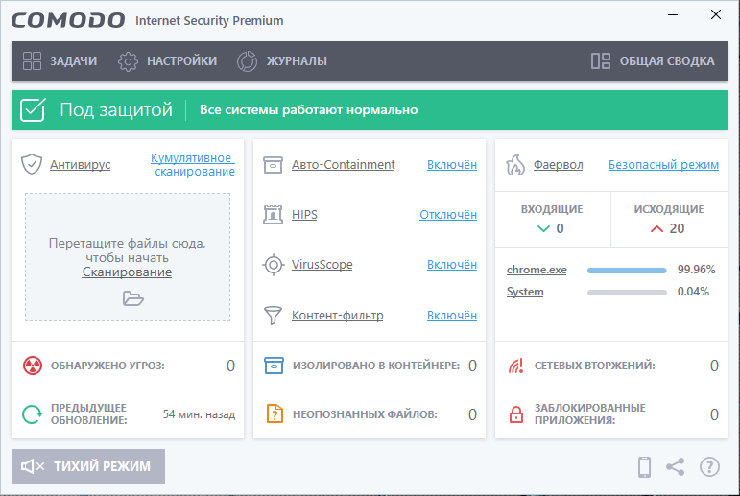Toggle HIPS status Отключён
740x496 pixels.
(x=448, y=215)
